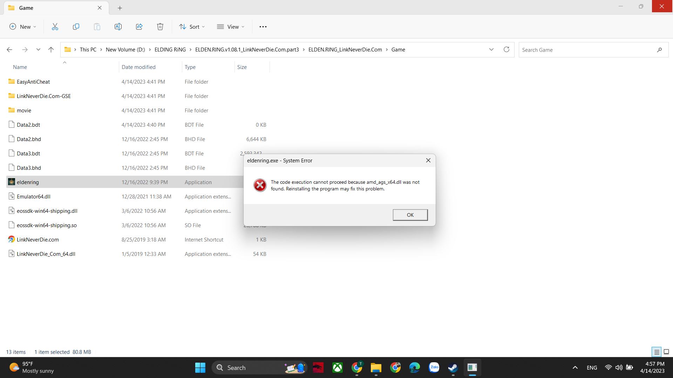
Task: Open Steam from the taskbar
Action: click(453, 367)
